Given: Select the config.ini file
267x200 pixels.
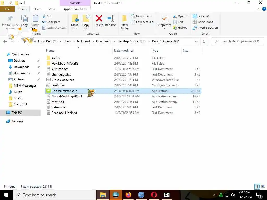Looking at the screenshot, I should 58,85.
